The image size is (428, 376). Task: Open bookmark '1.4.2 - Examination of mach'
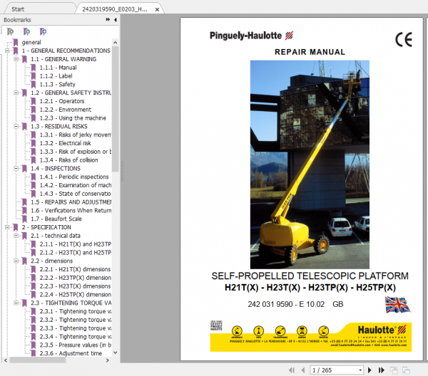pos(76,185)
